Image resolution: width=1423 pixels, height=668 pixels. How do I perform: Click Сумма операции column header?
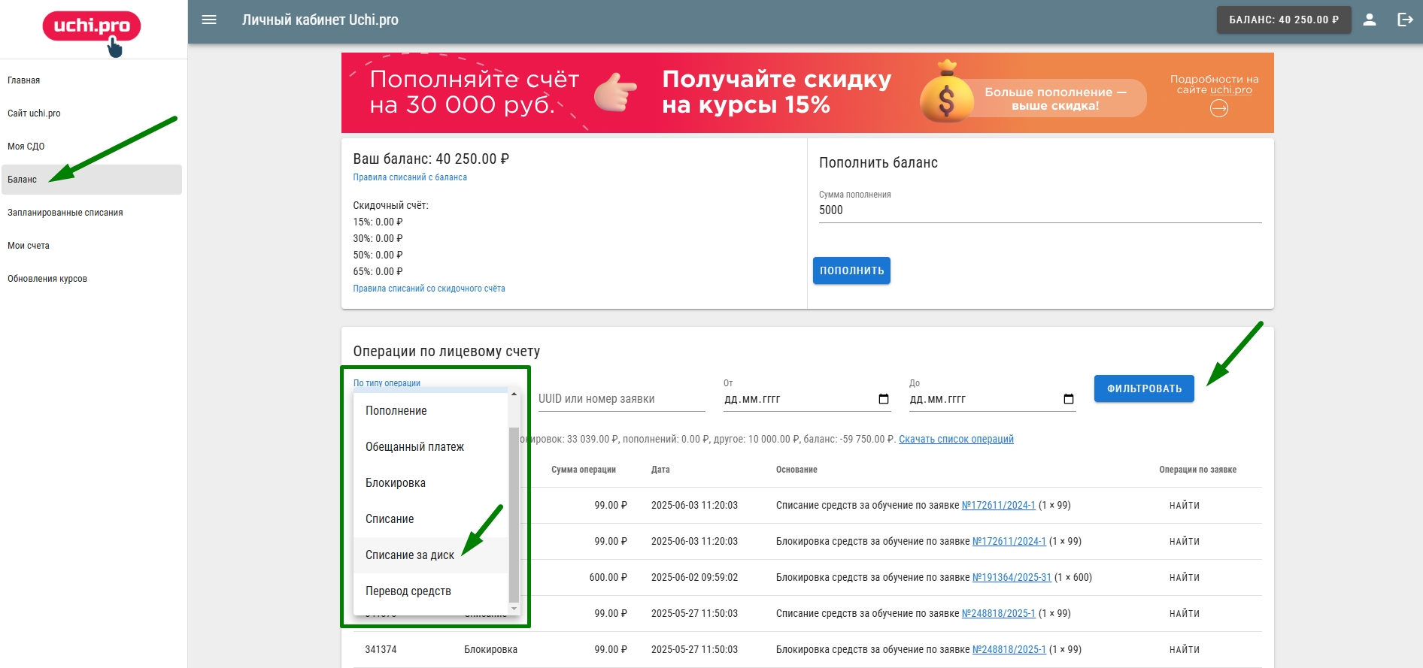click(583, 470)
